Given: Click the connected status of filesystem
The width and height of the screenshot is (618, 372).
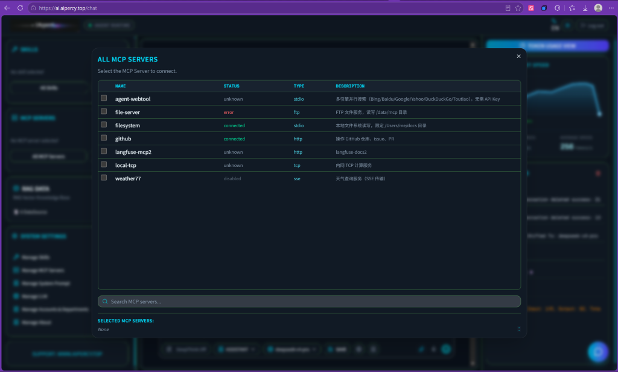Looking at the screenshot, I should [x=234, y=125].
